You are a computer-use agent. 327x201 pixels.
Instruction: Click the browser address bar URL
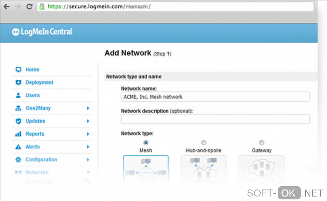pos(175,7)
